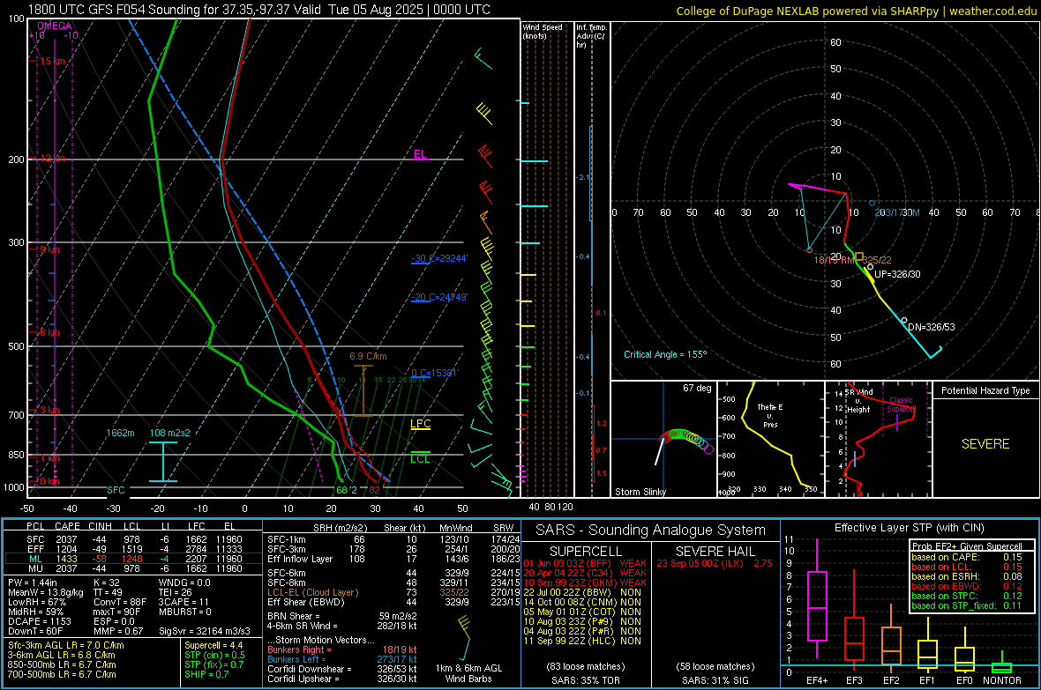
Task: Click the Eff Inflow Layer row
Action: pyautogui.click(x=393, y=559)
